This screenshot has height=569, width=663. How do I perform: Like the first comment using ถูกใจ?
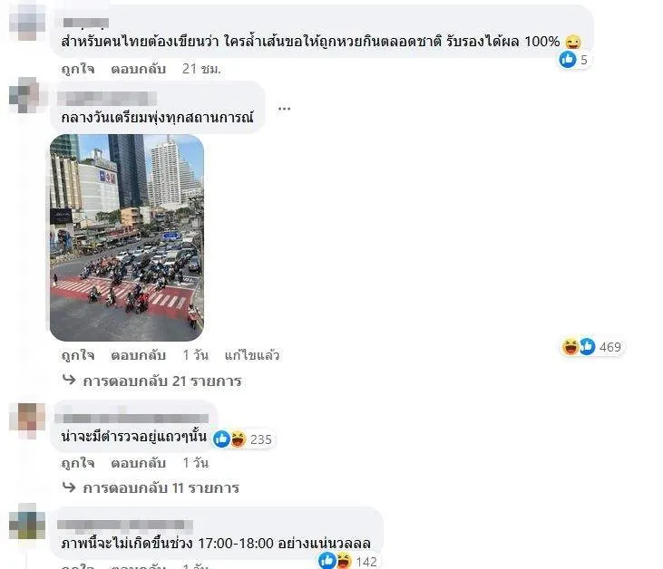78,69
